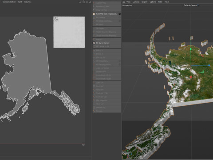Open Set UVW from Projection gear options
Viewport: 213px width, 160px height.
[119, 14]
